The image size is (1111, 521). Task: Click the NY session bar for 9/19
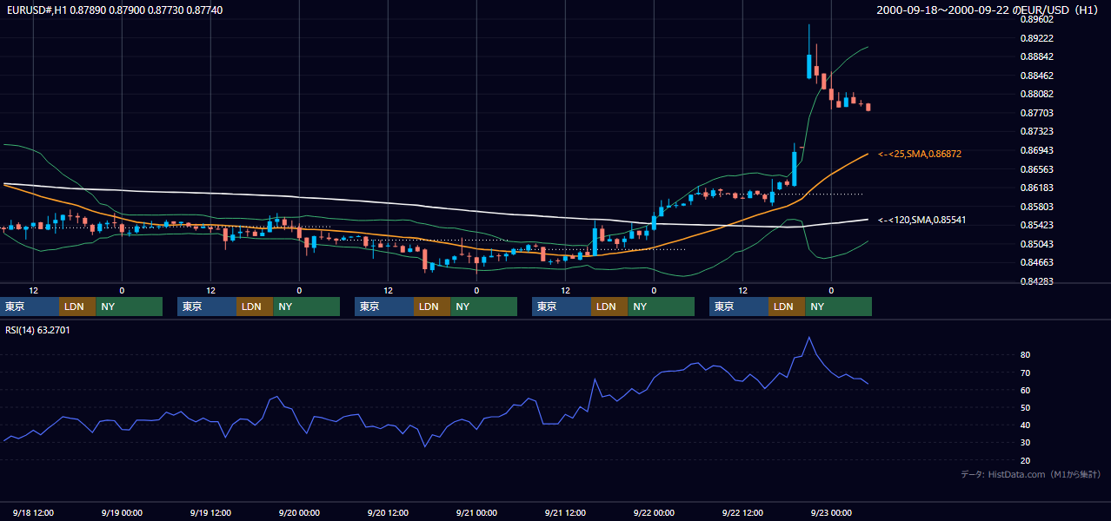pyautogui.click(x=306, y=307)
